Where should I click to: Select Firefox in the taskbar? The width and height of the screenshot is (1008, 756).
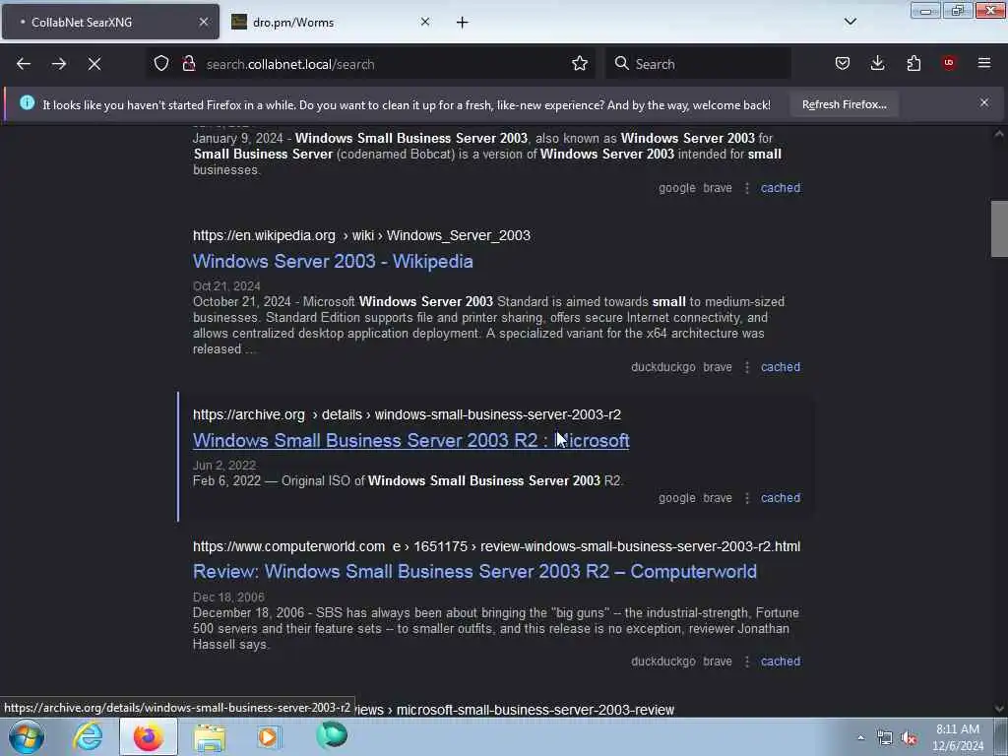pos(149,736)
